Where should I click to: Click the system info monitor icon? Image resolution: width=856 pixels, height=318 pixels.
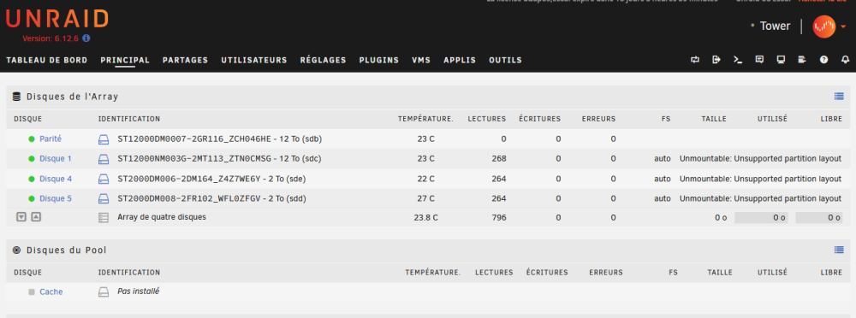[x=781, y=60]
